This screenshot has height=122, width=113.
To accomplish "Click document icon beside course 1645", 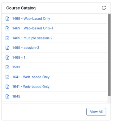I will pos(7,97).
